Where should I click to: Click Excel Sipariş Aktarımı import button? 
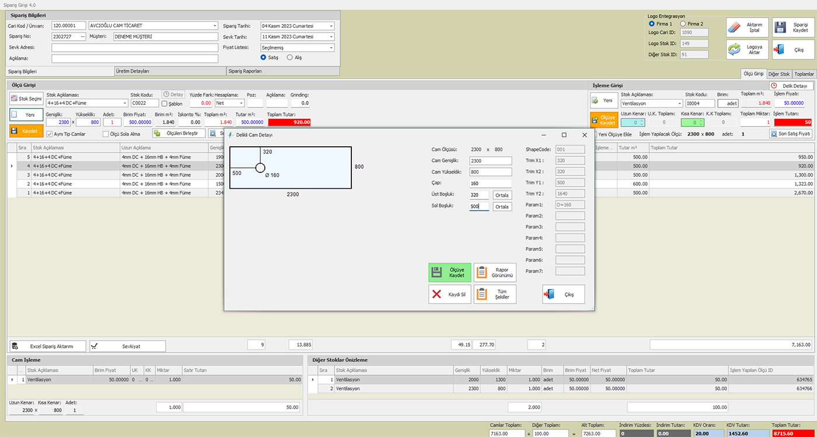pos(48,346)
